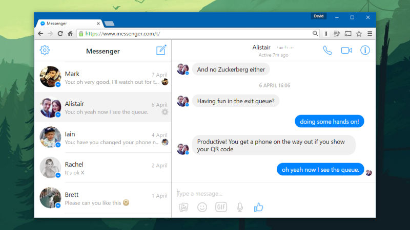Click 'And no Zuckerberg either' message

coord(231,70)
